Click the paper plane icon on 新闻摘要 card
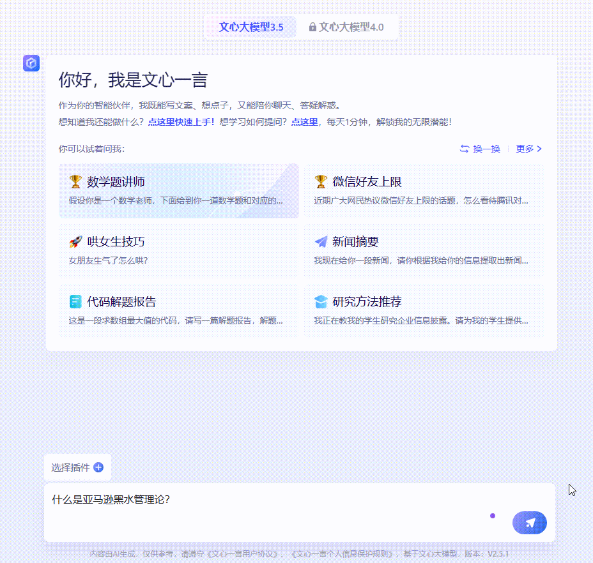The width and height of the screenshot is (593, 563). [x=321, y=242]
